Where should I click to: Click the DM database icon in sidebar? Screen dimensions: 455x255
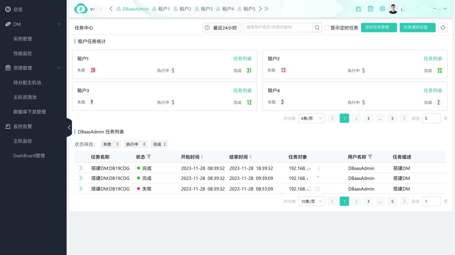8,24
